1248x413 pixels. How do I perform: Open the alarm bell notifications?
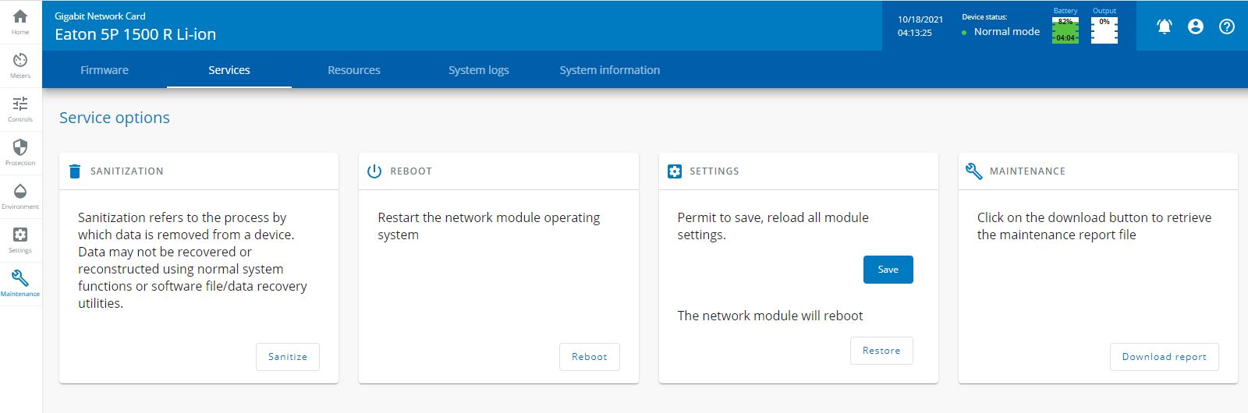1164,26
